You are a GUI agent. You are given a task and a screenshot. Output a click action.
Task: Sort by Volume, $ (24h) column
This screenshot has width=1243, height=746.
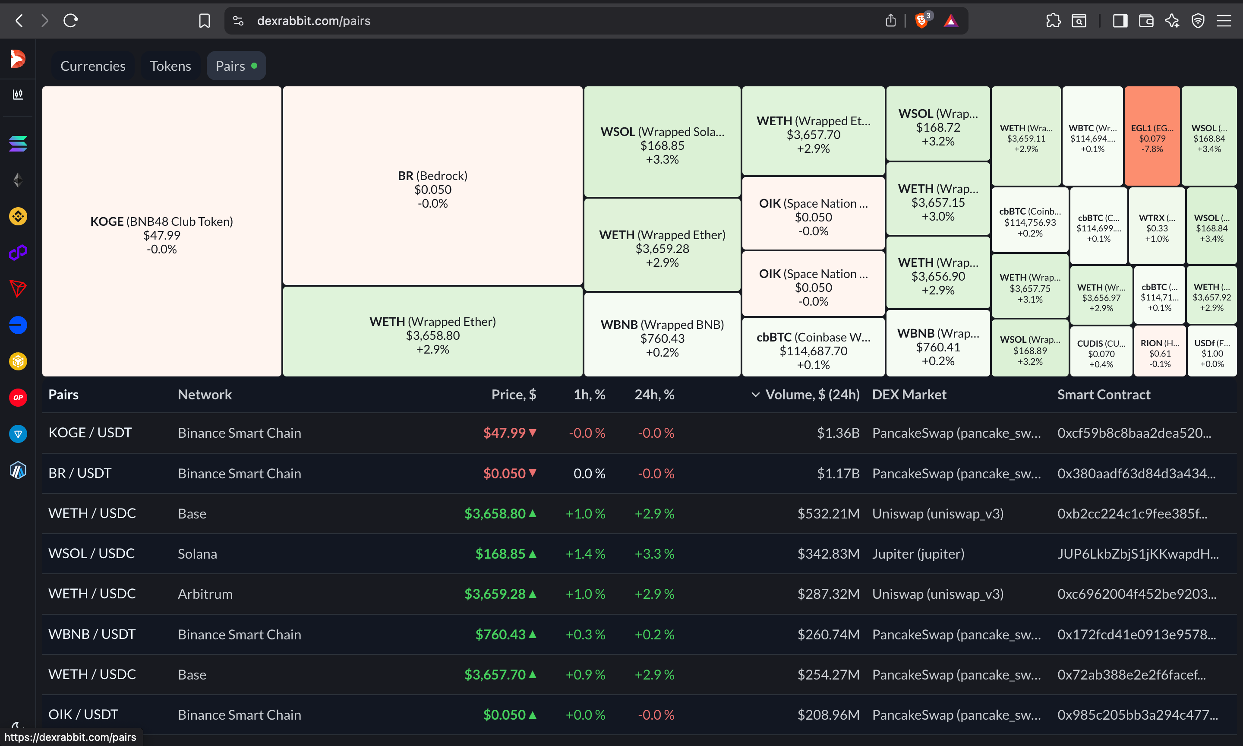811,395
